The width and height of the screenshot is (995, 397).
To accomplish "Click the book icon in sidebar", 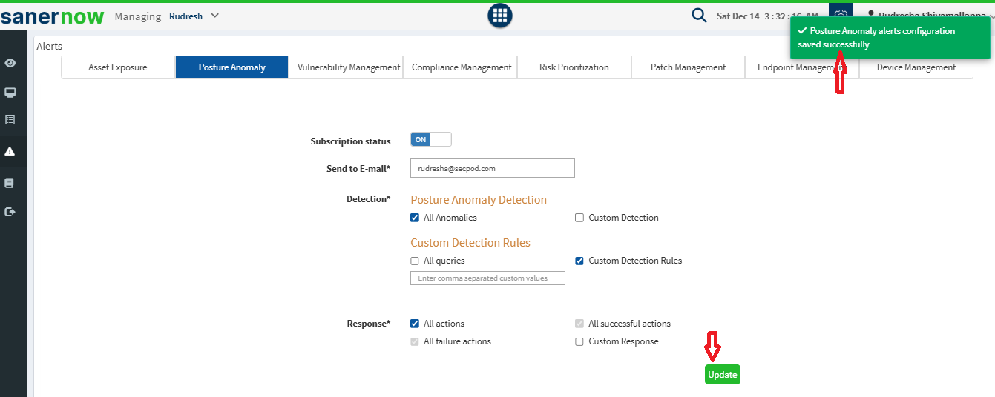I will coord(10,182).
